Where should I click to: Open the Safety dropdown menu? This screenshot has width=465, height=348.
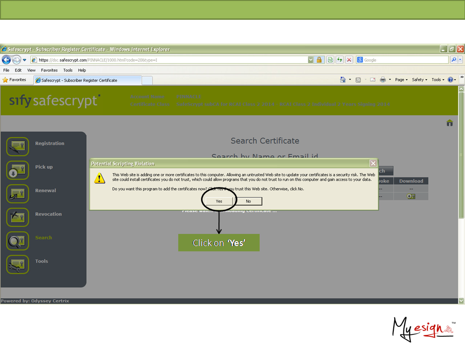click(419, 80)
